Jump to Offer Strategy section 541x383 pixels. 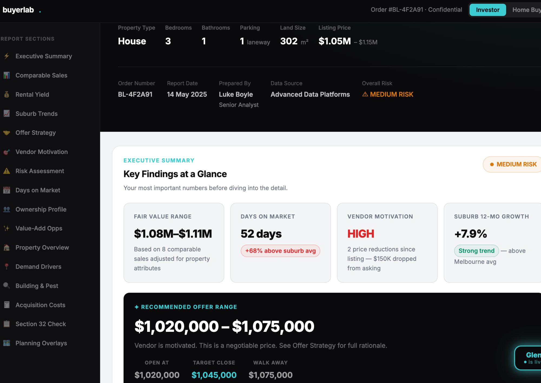[35, 133]
